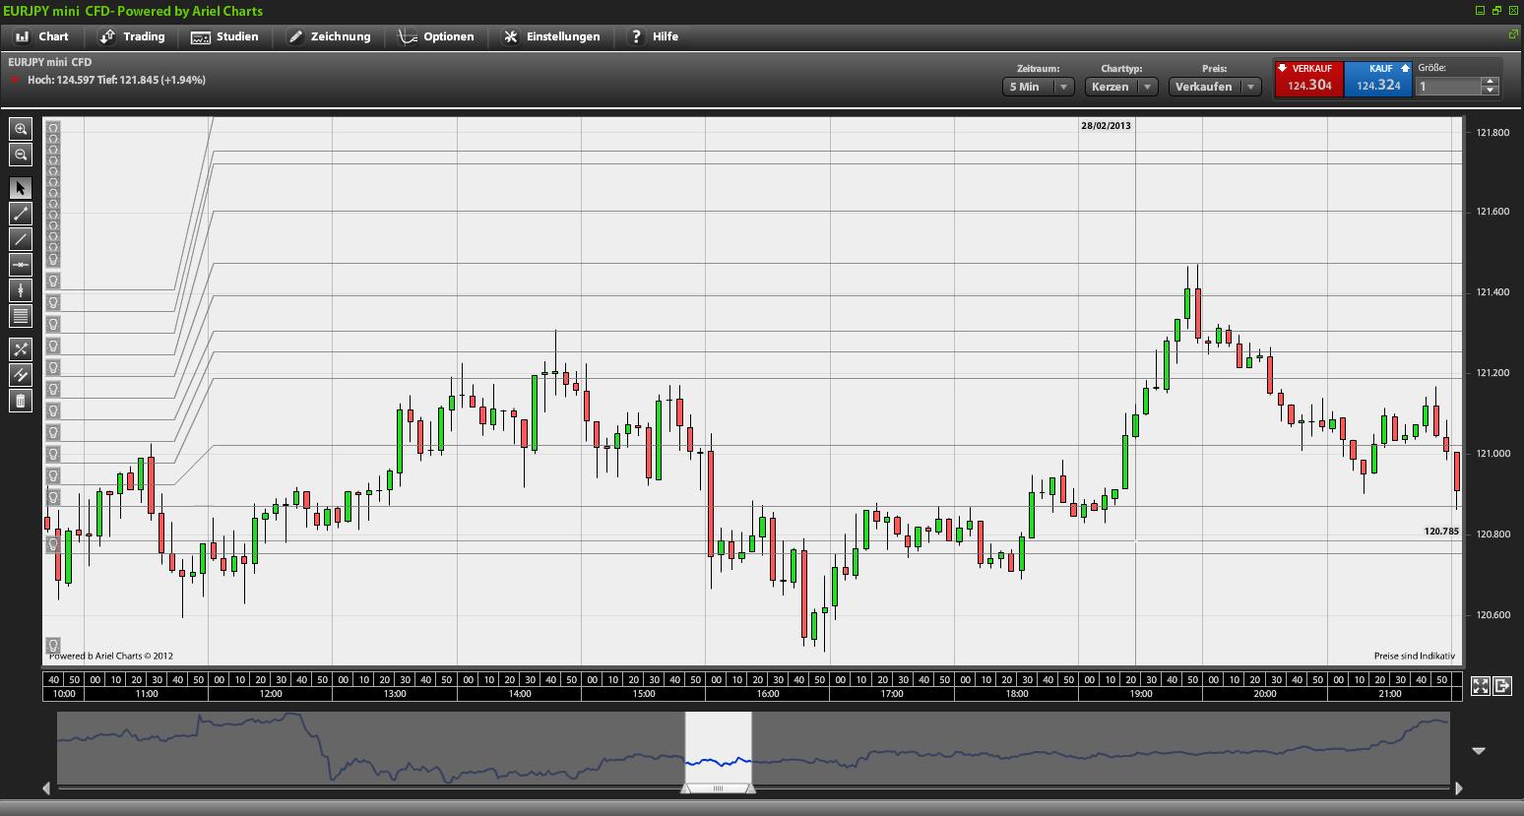Click the red VERKAUF sell button
Image resolution: width=1524 pixels, height=816 pixels.
tap(1308, 79)
